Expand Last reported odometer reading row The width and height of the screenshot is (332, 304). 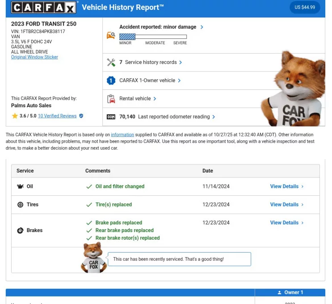pos(214,117)
